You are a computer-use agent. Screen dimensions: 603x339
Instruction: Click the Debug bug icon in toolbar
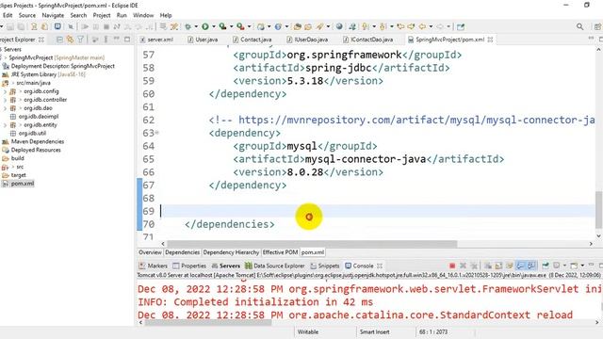click(x=187, y=26)
